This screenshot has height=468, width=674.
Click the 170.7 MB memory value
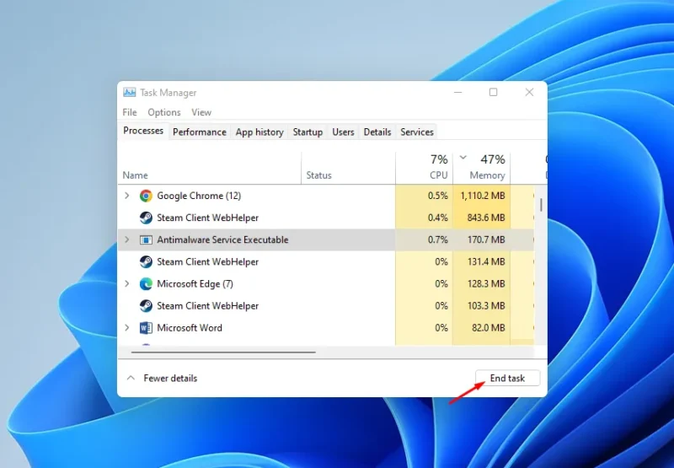click(486, 239)
